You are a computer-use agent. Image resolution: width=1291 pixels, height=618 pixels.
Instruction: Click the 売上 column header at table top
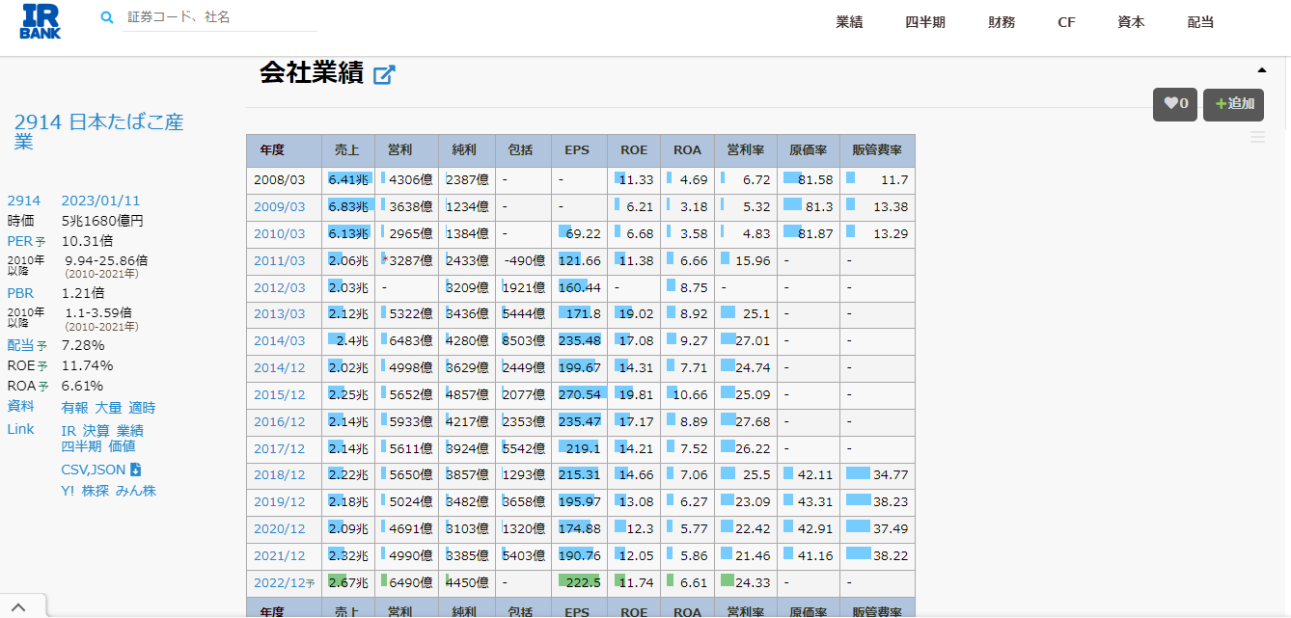point(347,150)
